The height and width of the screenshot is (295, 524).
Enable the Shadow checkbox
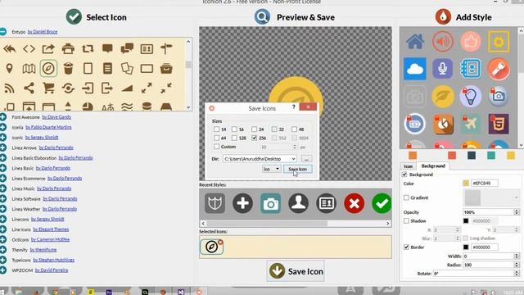coord(406,220)
